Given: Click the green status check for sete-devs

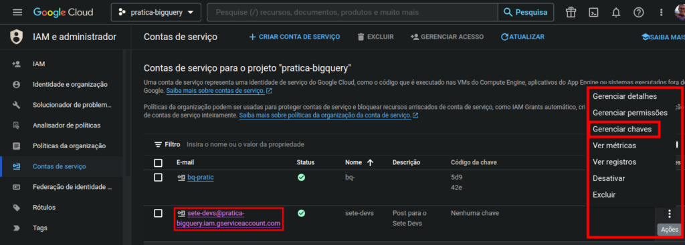Looking at the screenshot, I should (x=301, y=213).
